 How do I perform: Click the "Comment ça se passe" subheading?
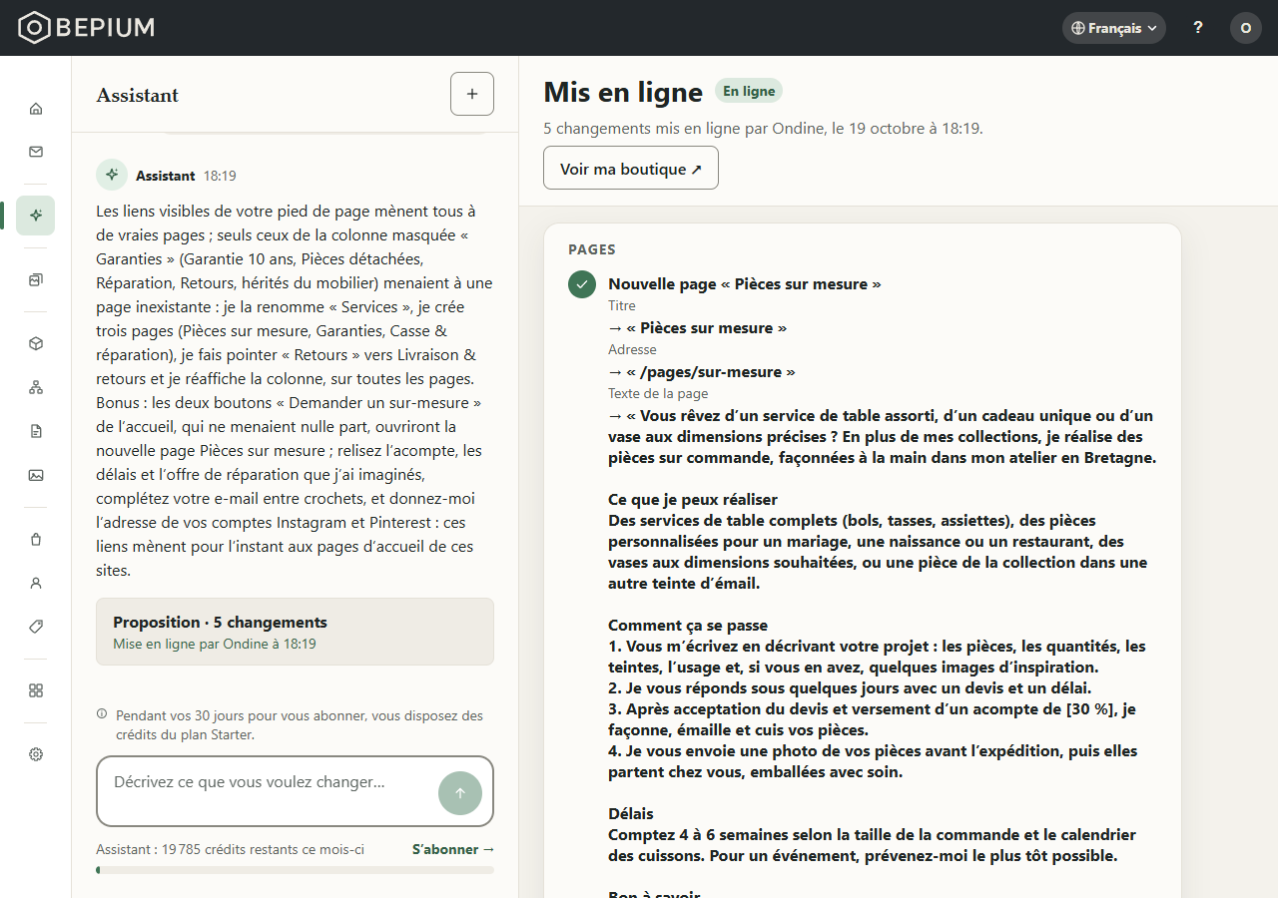point(688,626)
